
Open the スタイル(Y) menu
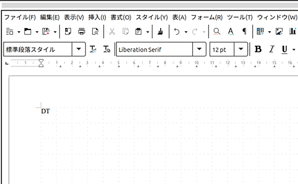(x=152, y=17)
